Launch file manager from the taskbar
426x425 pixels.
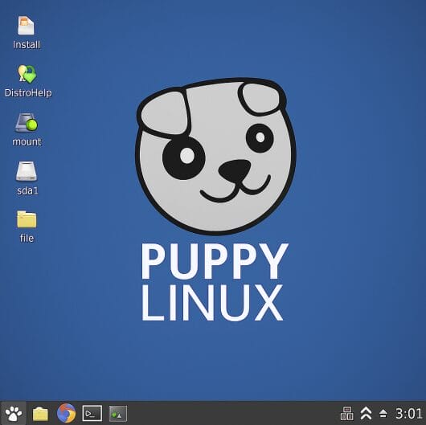[x=40, y=414]
